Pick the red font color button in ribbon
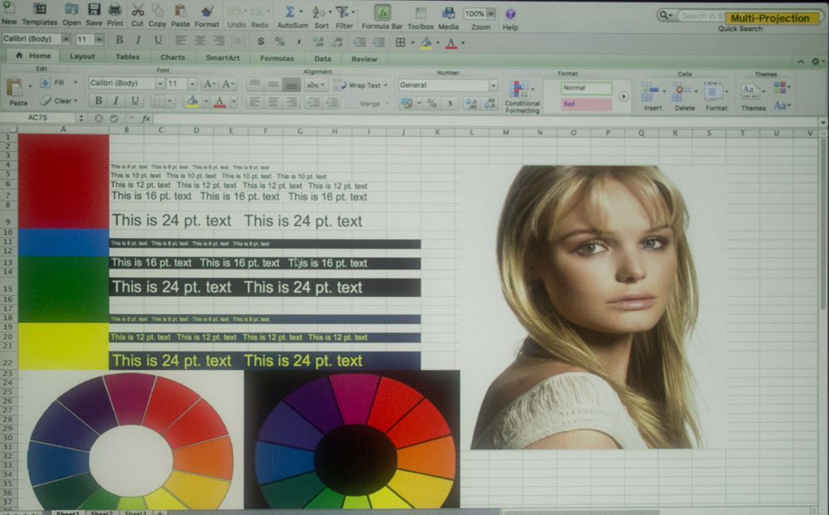Image resolution: width=829 pixels, height=515 pixels. coord(220,101)
